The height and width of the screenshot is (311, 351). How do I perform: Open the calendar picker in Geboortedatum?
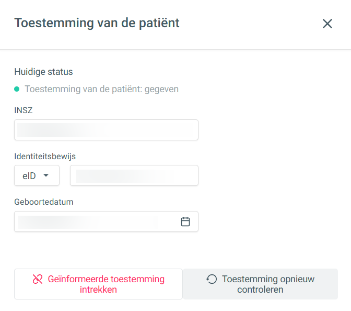(x=185, y=221)
